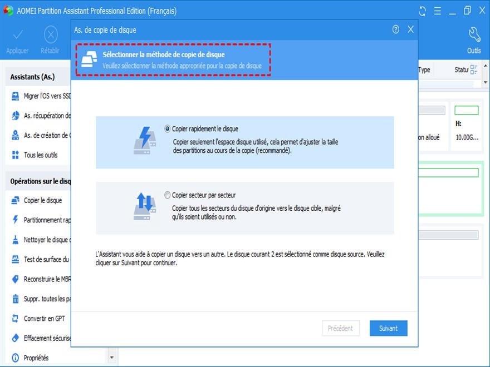The width and height of the screenshot is (490, 367).
Task: Select Copier le disque in sidebar
Action: click(43, 200)
